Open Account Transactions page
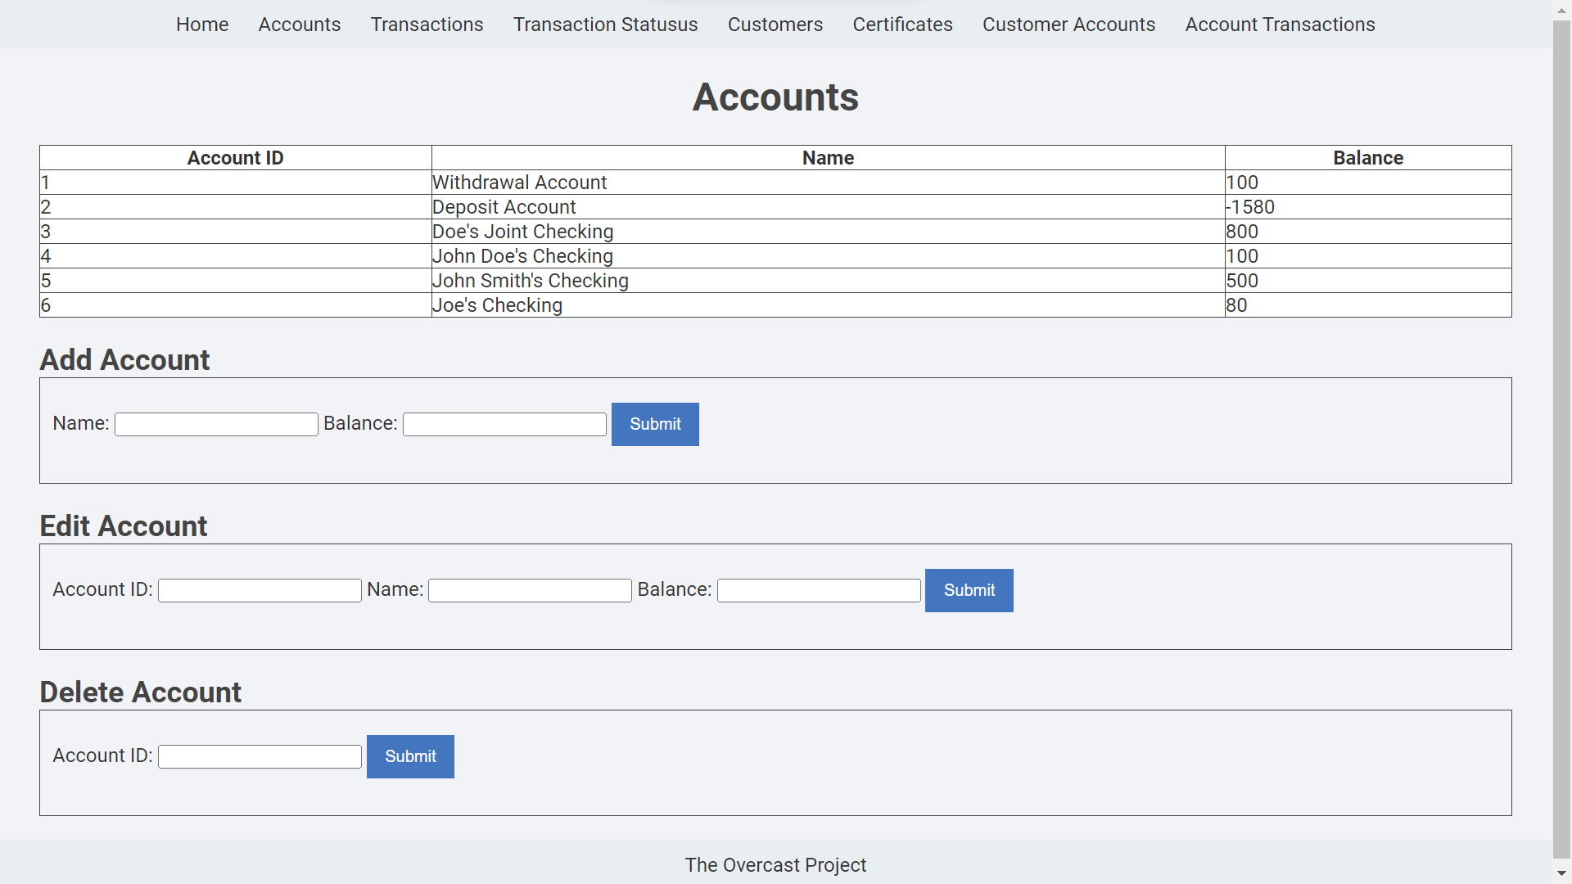 (x=1280, y=25)
